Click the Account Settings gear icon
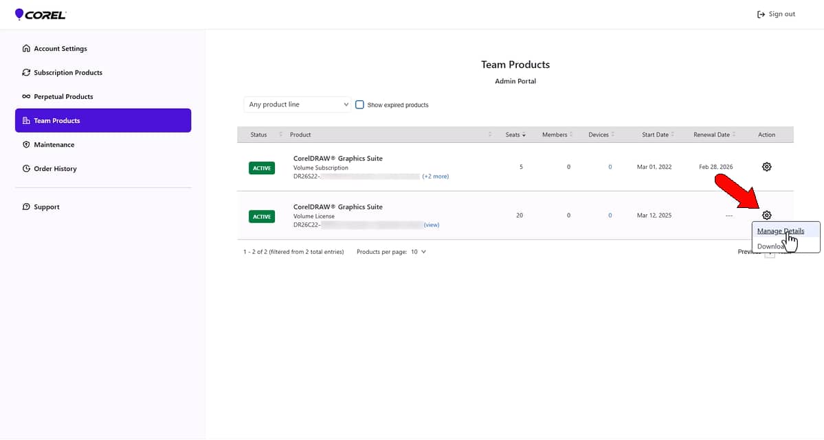This screenshot has height=440, width=824. [x=25, y=48]
